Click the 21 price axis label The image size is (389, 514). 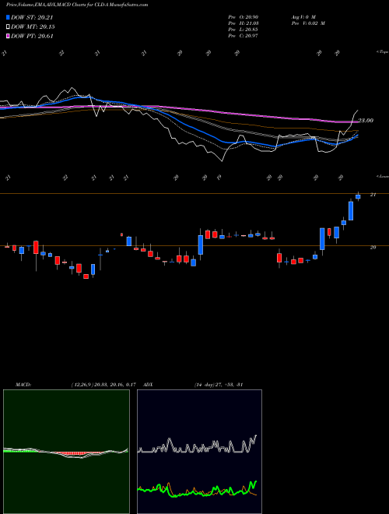(x=373, y=195)
